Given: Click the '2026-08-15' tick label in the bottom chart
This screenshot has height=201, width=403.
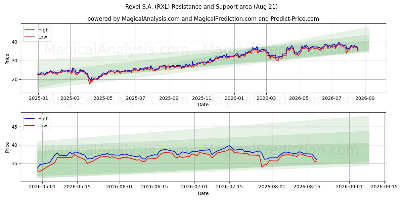Looking at the screenshot, I should [307, 187].
